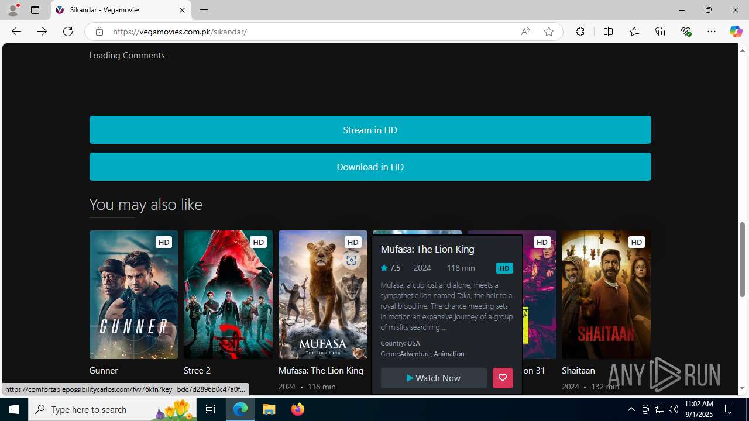Open the Mufasa poster thumbnail

(x=322, y=294)
